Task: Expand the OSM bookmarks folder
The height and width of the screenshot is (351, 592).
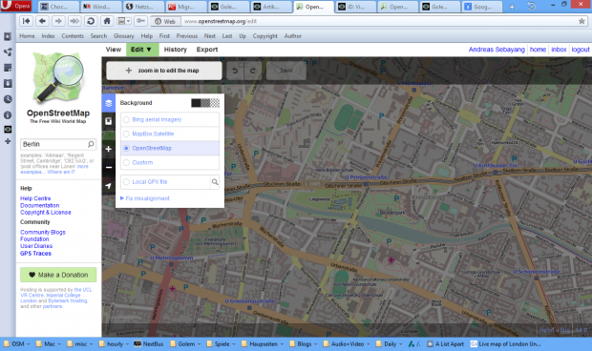Action: (16, 343)
